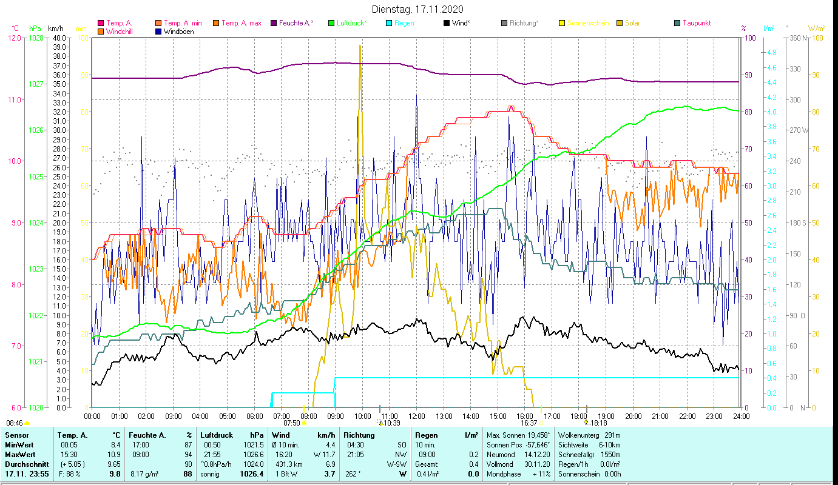This screenshot has height=485, width=838.
Task: Click the orange Windchill legend swatch
Action: point(101,32)
